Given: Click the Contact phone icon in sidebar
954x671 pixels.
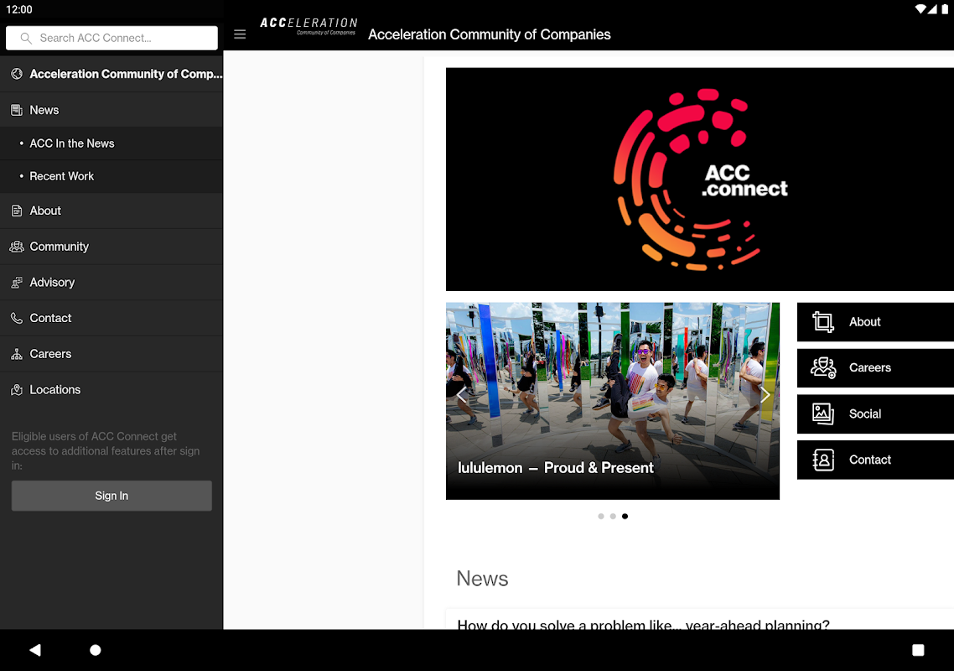Looking at the screenshot, I should (17, 318).
